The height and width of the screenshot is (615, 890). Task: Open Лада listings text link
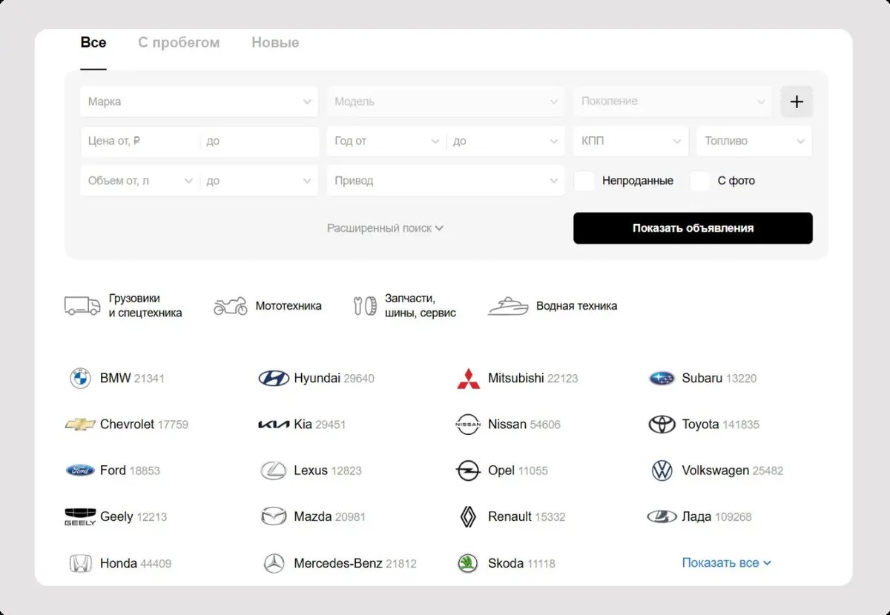(x=696, y=516)
